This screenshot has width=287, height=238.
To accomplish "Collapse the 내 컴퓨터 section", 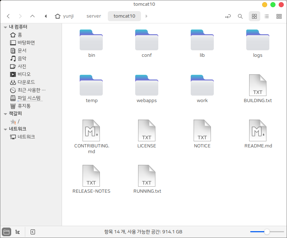I will [5, 27].
